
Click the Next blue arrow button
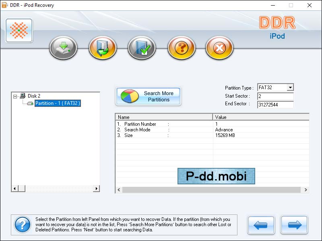pos(294,225)
